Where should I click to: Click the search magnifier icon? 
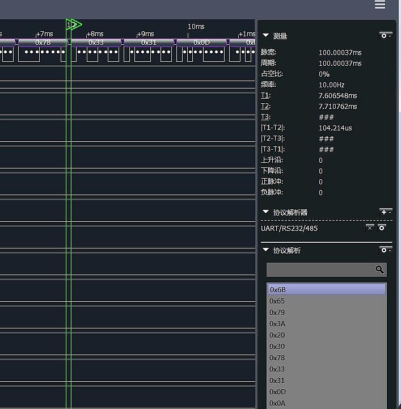click(379, 270)
